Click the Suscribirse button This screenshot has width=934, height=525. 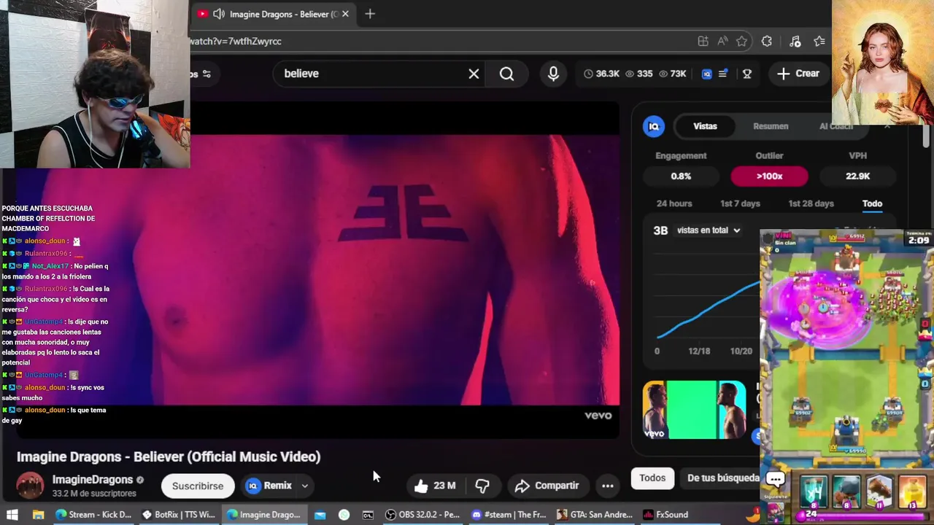point(198,486)
